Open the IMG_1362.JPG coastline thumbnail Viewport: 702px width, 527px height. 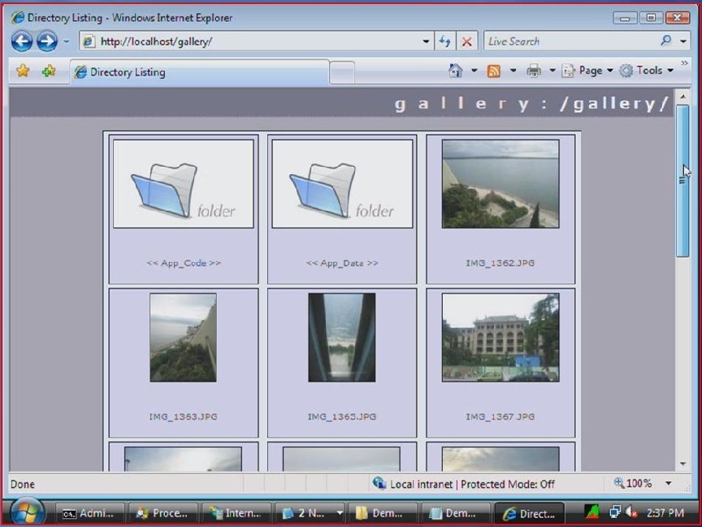pos(500,184)
